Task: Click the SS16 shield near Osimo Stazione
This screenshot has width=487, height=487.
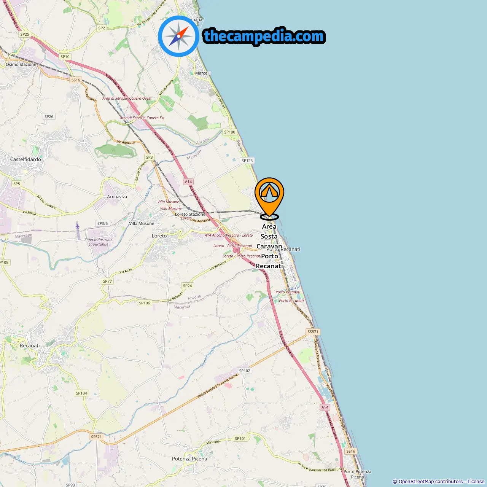Action: [x=76, y=80]
